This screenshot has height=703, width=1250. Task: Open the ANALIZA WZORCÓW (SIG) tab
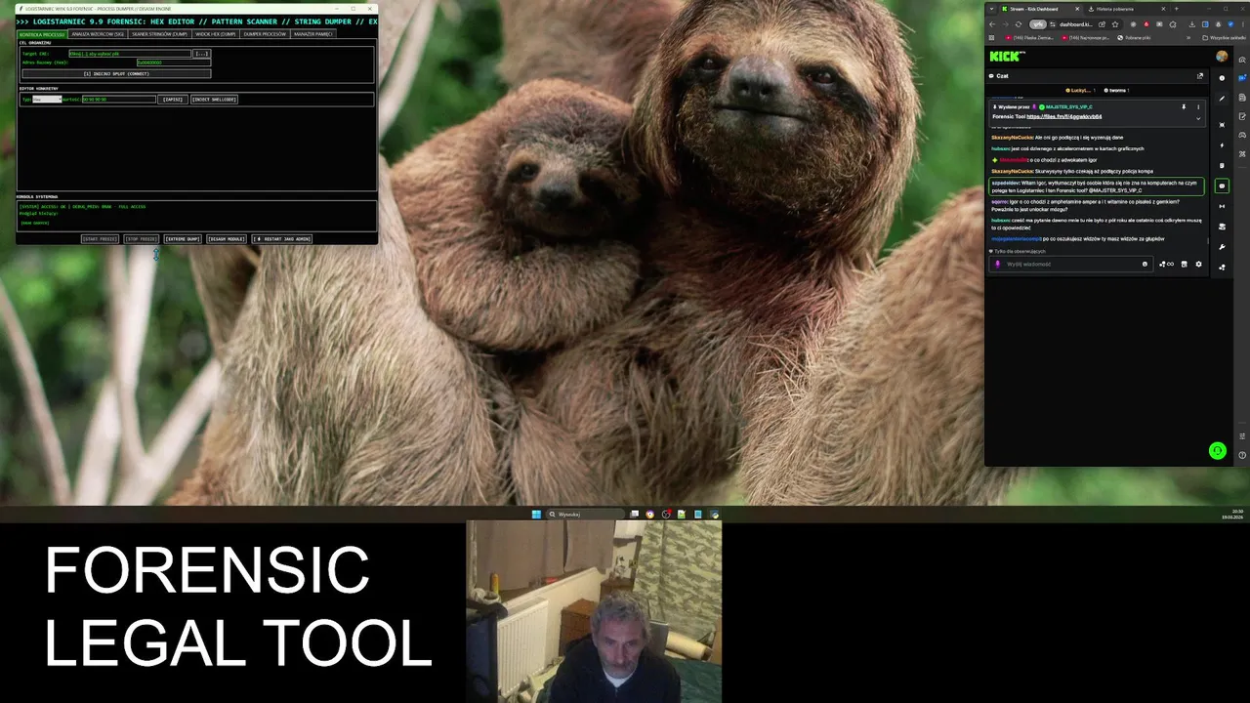coord(98,34)
